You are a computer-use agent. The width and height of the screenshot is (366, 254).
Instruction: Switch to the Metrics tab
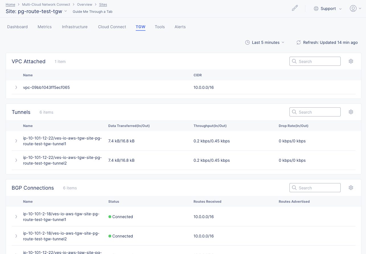point(45,27)
